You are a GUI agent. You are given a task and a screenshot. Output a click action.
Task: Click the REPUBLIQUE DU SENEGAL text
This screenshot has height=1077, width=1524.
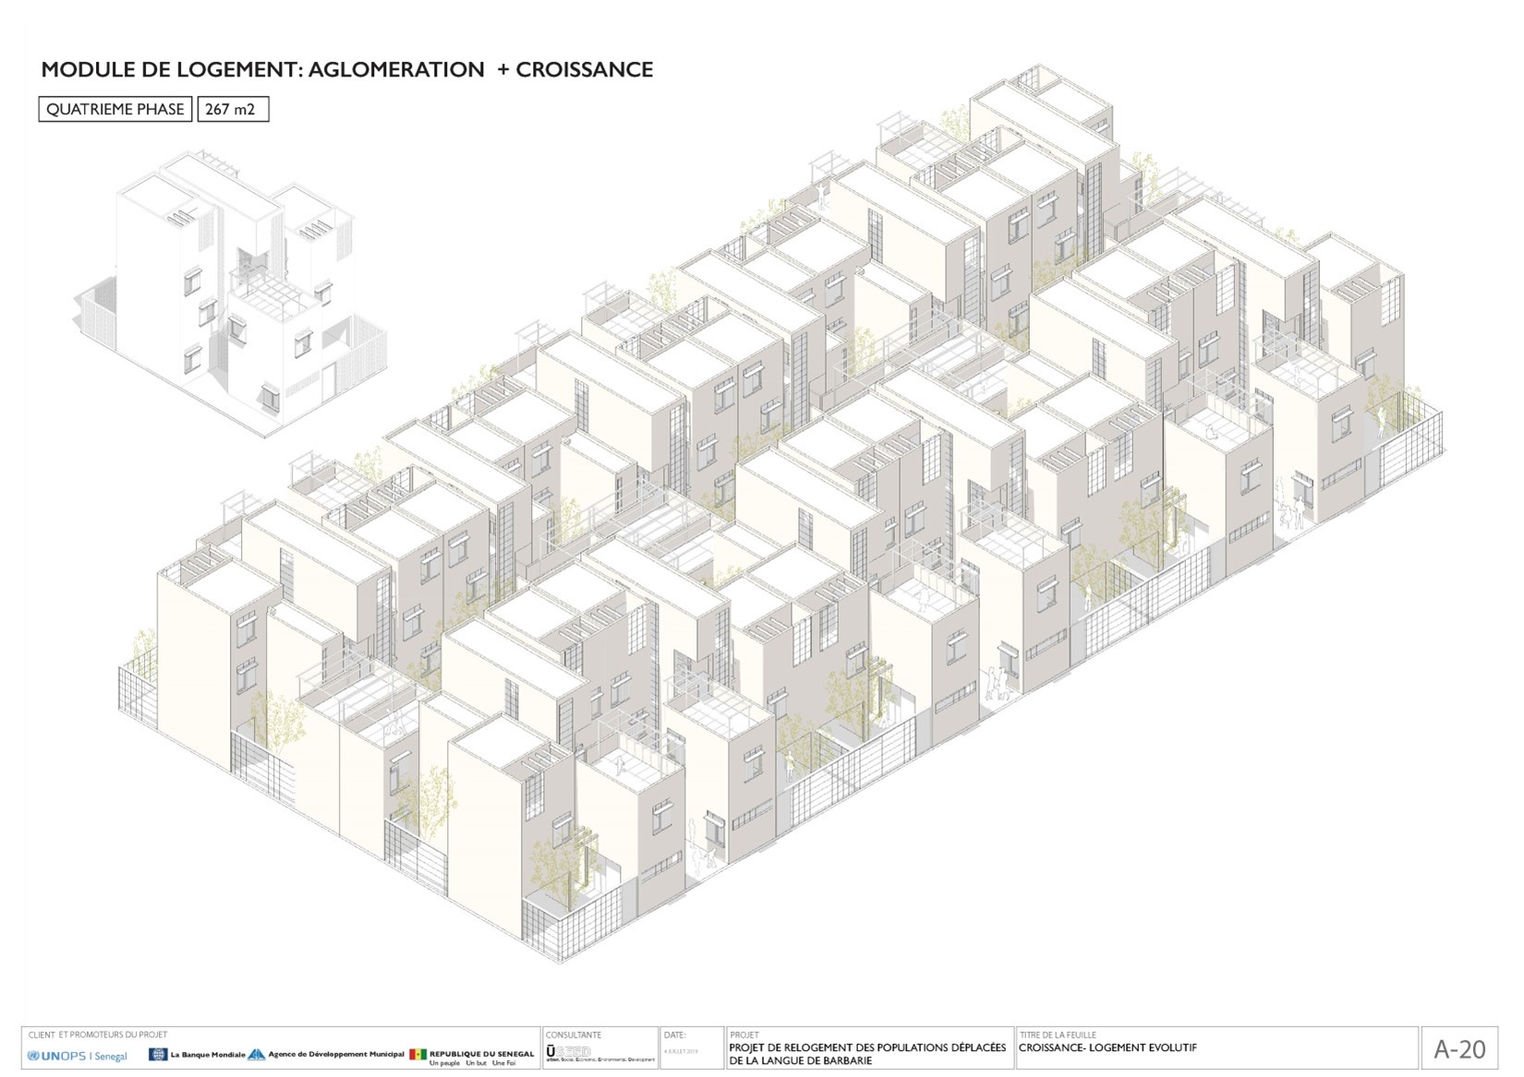pyautogui.click(x=481, y=1053)
